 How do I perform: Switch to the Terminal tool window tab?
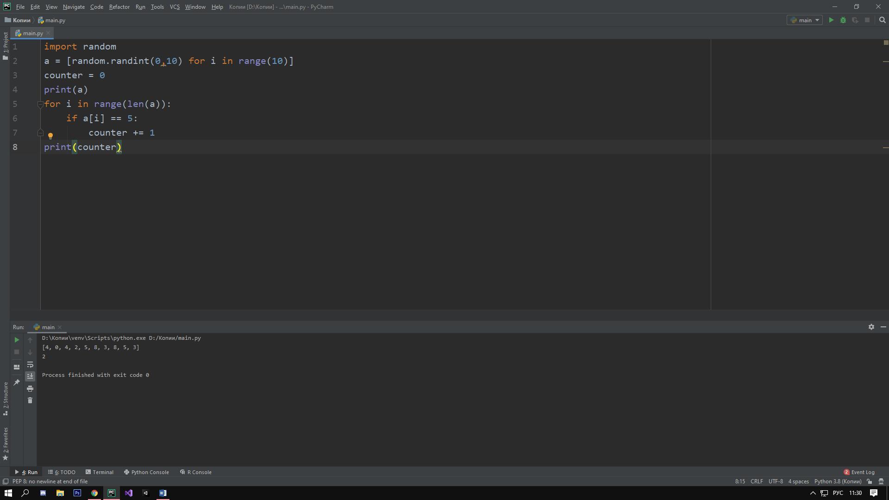(100, 472)
